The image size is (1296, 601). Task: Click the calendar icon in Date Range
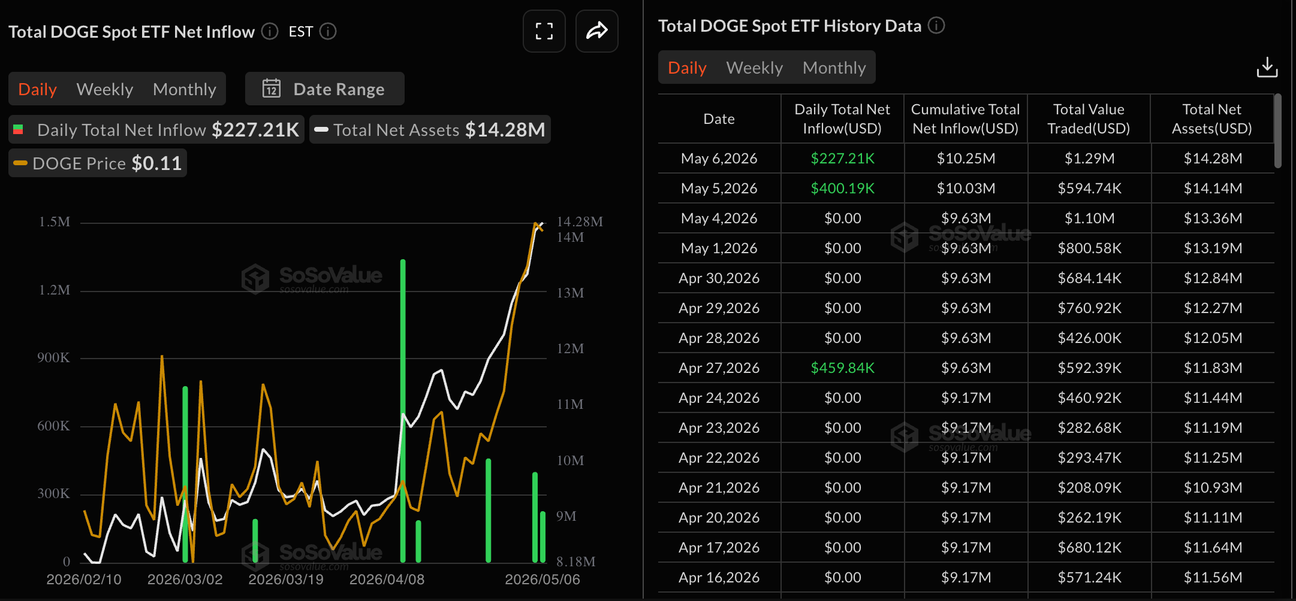[x=272, y=89]
